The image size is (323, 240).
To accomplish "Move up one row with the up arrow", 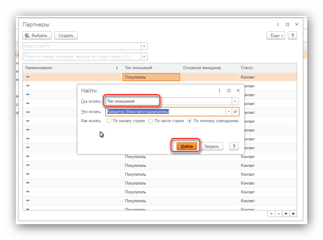I will coord(278,214).
